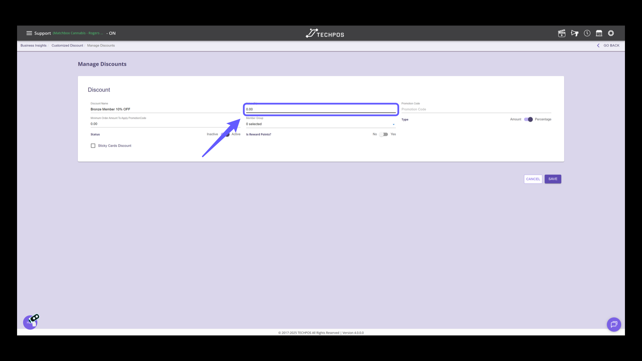Screen dimensions: 642x361
Task: Click the Save button
Action: point(553,179)
